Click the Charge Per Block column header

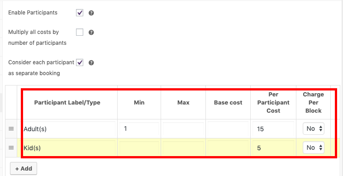click(x=314, y=103)
